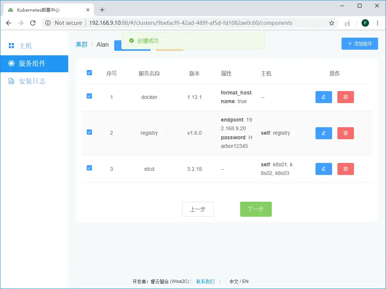Screen dimensions: 386x289
Task: Click the browser back arrow
Action: click(9, 23)
